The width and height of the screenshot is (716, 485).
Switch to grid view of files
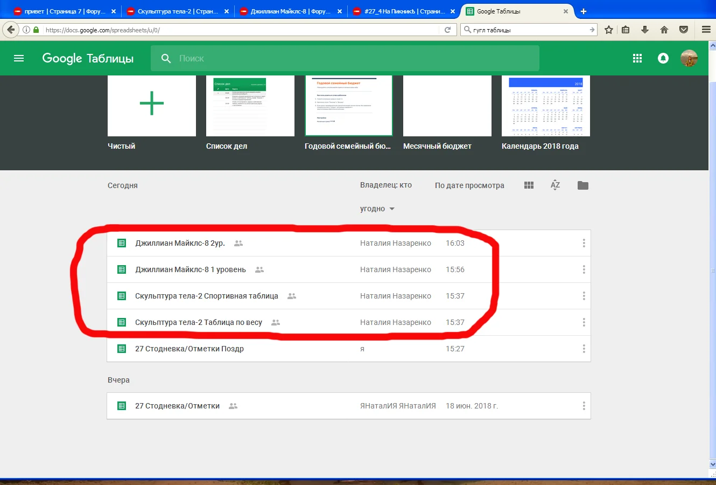pyautogui.click(x=529, y=185)
